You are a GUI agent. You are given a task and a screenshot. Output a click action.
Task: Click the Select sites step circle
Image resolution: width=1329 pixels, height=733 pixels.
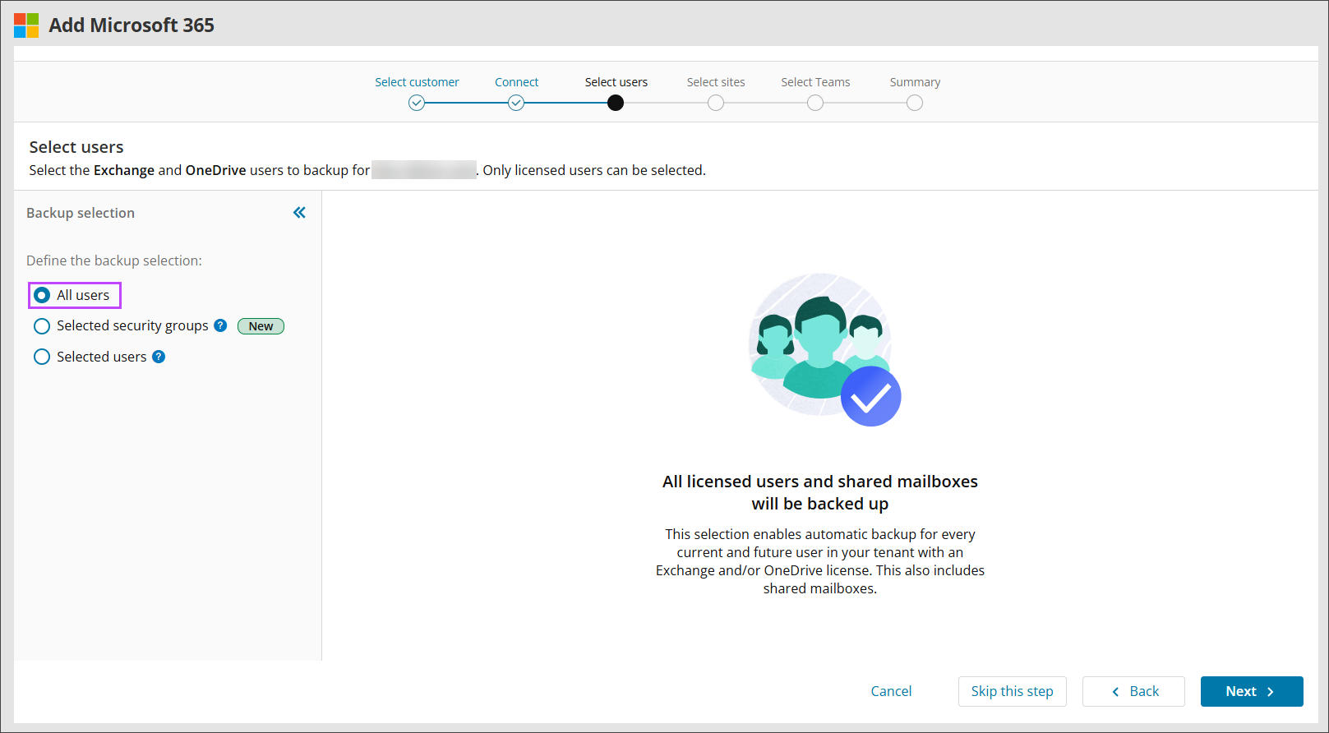pos(716,103)
